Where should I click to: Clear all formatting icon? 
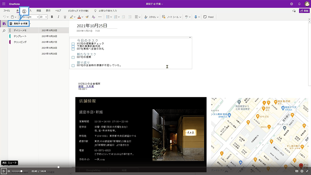coord(93,17)
